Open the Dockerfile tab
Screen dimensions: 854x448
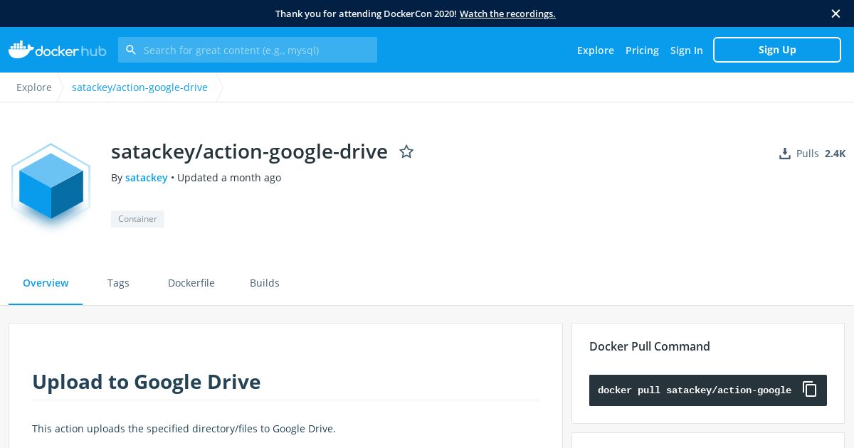pyautogui.click(x=191, y=283)
